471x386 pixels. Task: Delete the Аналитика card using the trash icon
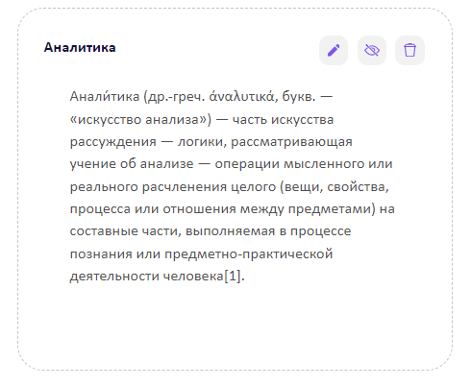point(409,50)
